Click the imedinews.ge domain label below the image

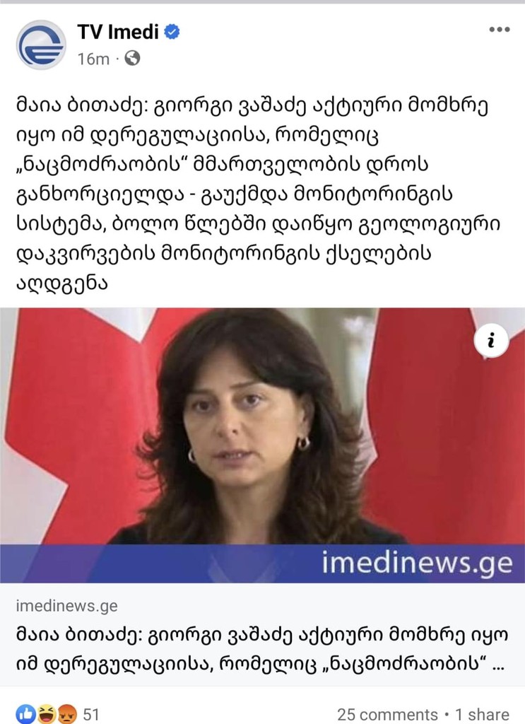[67, 605]
